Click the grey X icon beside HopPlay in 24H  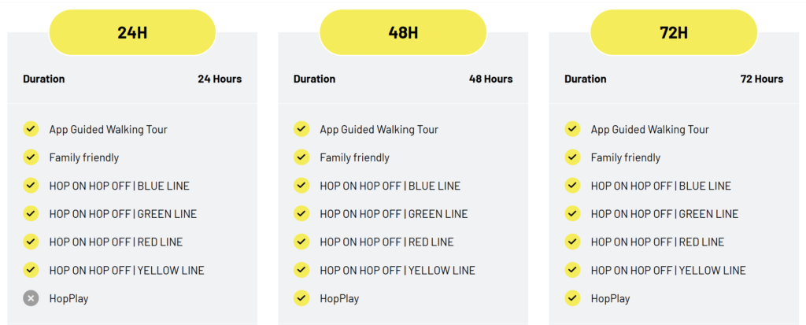(31, 298)
